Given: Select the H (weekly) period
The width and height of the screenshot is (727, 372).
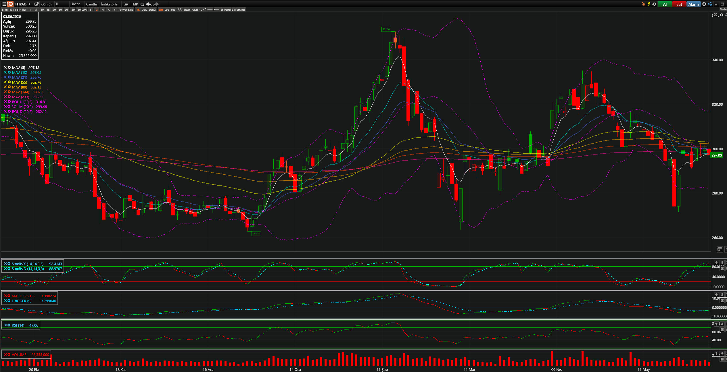Looking at the screenshot, I should tap(103, 9).
